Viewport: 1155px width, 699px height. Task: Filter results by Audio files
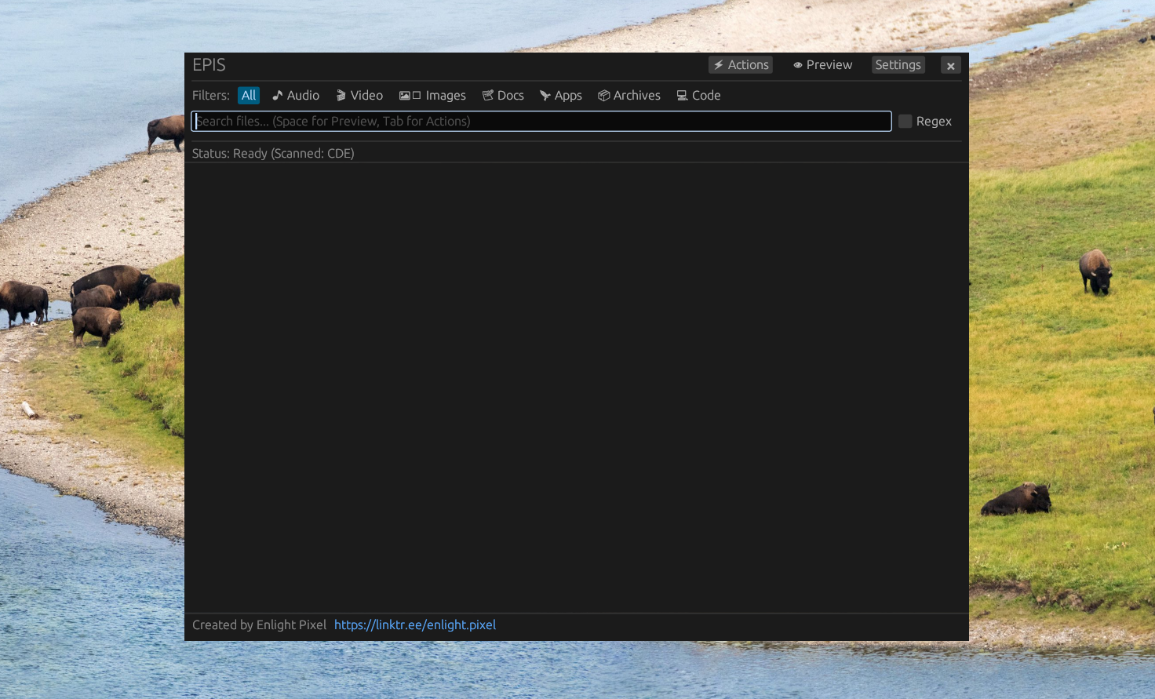pyautogui.click(x=296, y=96)
